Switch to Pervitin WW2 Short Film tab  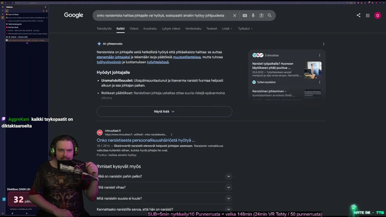27,30
